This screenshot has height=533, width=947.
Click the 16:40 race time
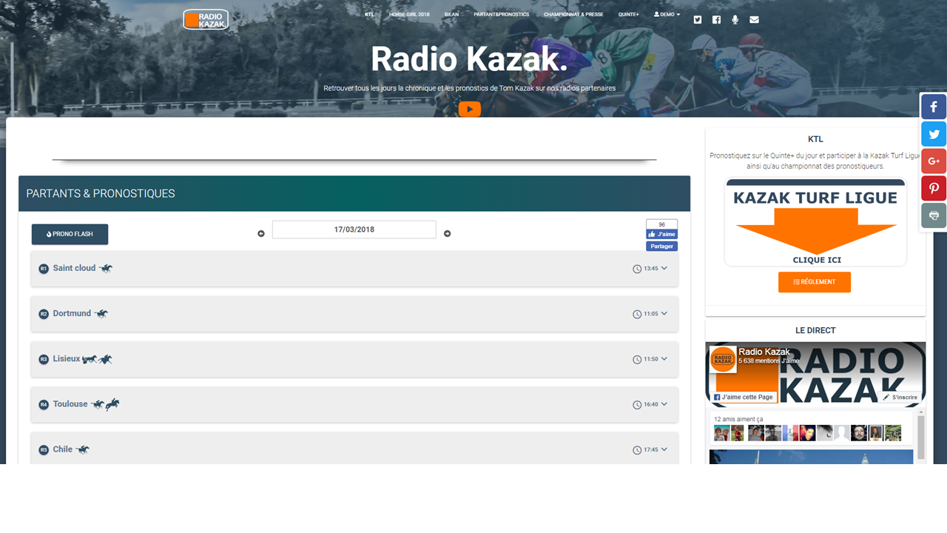point(651,405)
